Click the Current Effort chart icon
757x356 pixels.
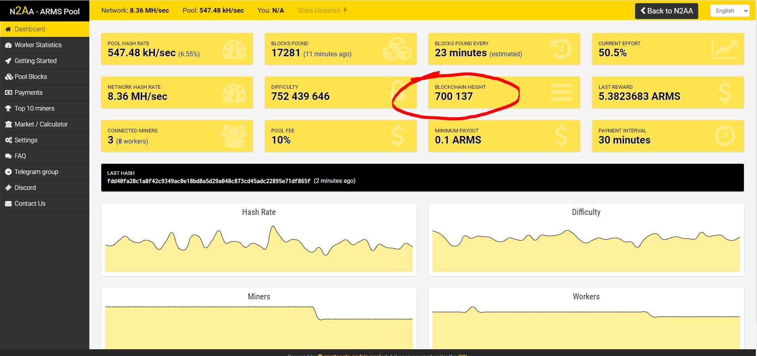click(725, 49)
